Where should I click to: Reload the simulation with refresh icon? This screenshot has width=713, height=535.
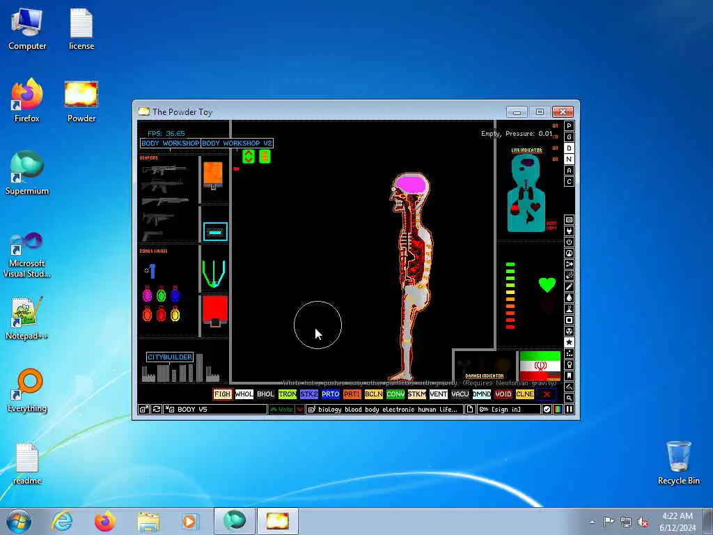pyautogui.click(x=157, y=410)
